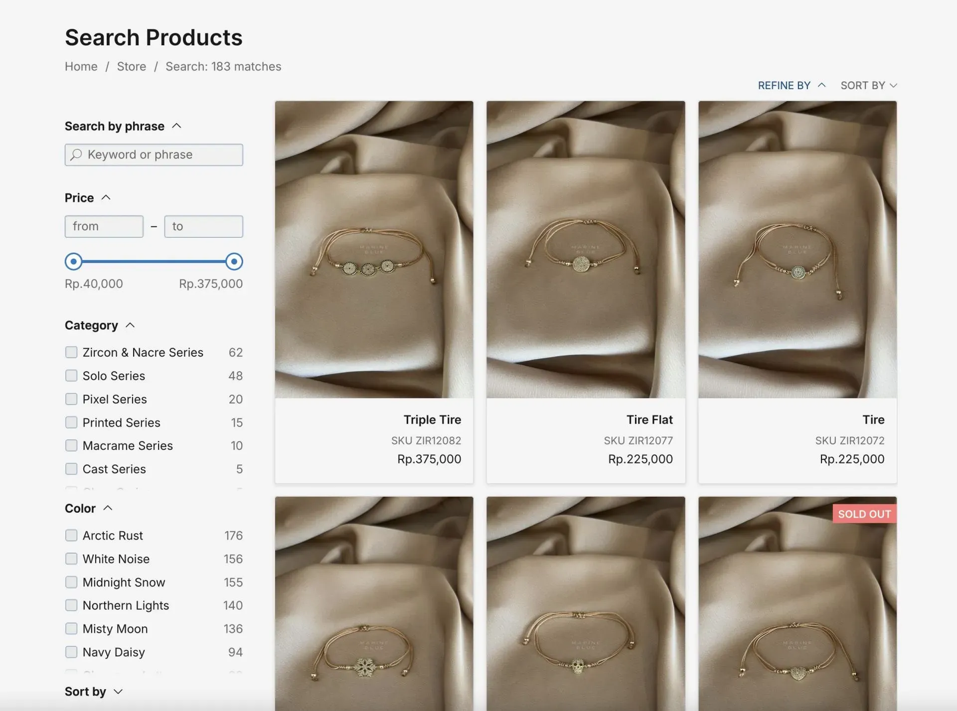The width and height of the screenshot is (957, 711).
Task: Click the Rp.40,000 minimum price label
Action: coord(94,284)
